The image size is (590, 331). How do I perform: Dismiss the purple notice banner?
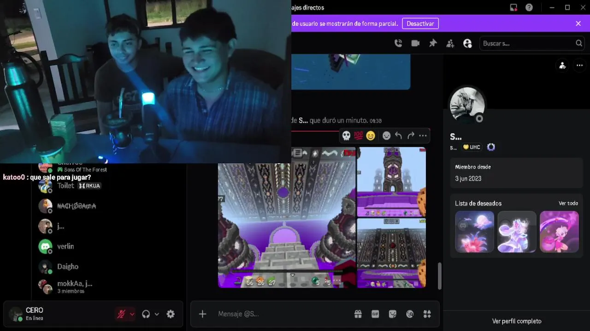tap(578, 23)
